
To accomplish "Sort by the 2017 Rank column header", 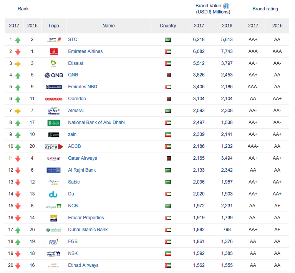I will click(x=14, y=26).
